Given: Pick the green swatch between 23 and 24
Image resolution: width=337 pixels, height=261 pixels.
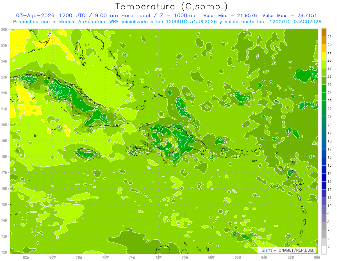Looking at the screenshot, I should [324, 97].
